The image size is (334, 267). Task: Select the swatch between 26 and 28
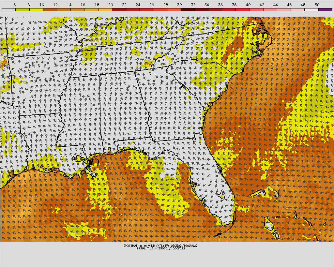pyautogui.click(x=160, y=9)
